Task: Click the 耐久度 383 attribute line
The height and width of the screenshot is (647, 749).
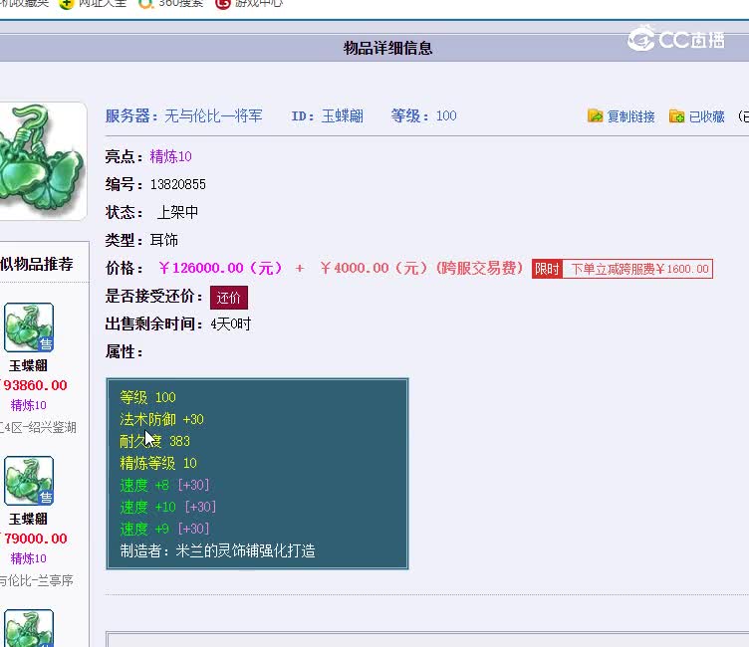Action: coord(154,441)
